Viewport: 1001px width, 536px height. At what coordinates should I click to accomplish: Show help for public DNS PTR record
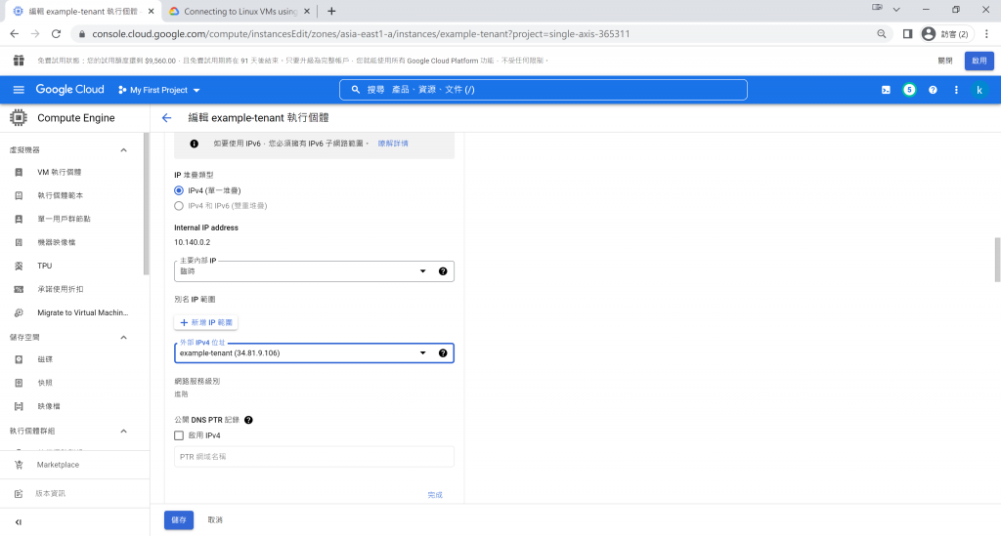248,420
